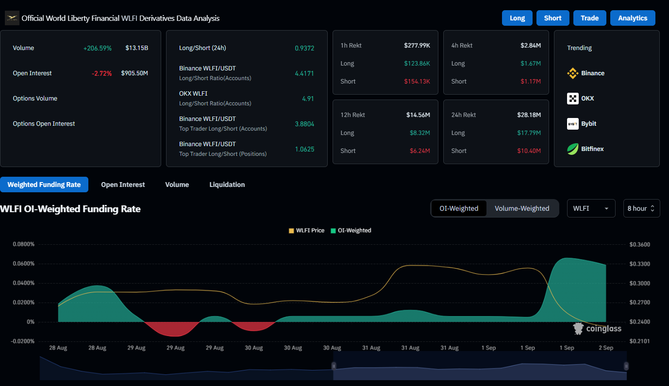This screenshot has width=669, height=386.
Task: Click the Options Volume label
Action: (35, 99)
